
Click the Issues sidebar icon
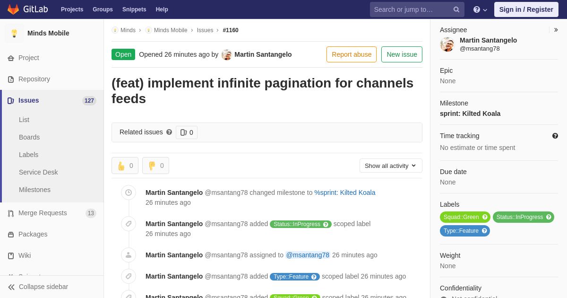[x=11, y=101]
